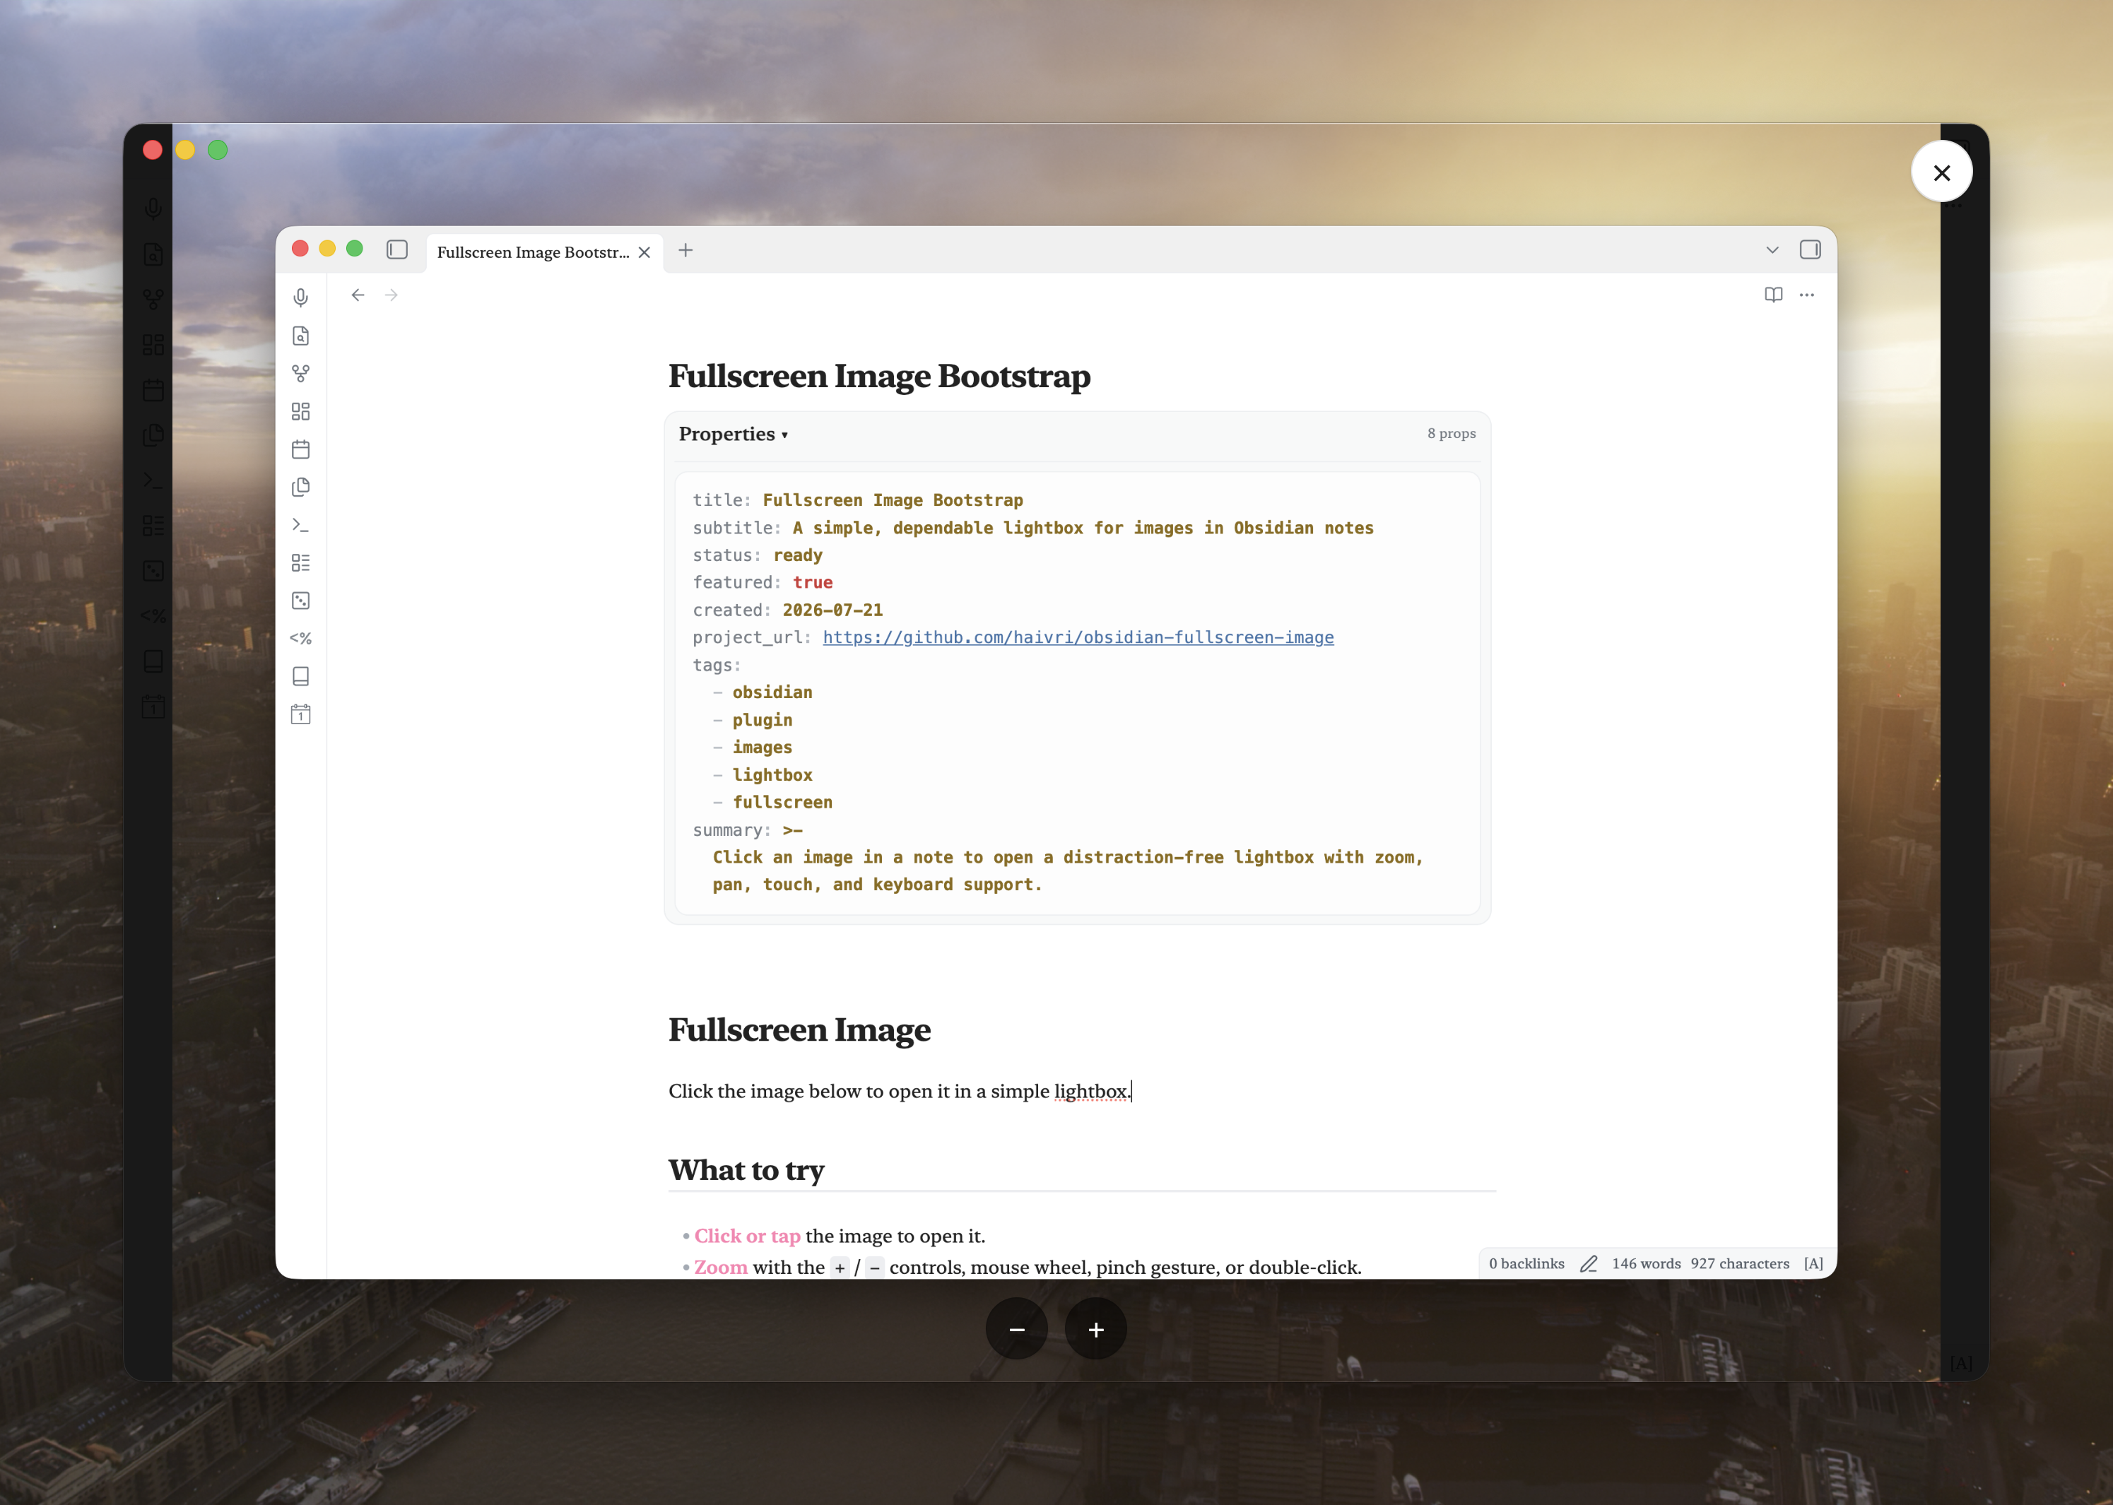The image size is (2113, 1505).
Task: Click the Templater <% icon in the light window ribbon
Action: [300, 639]
